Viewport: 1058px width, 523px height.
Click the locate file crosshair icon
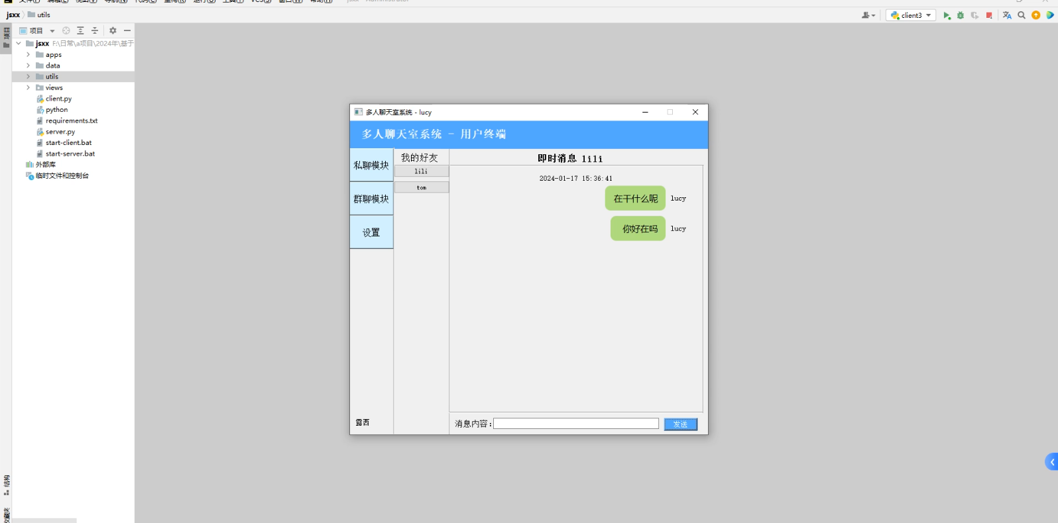pos(66,30)
